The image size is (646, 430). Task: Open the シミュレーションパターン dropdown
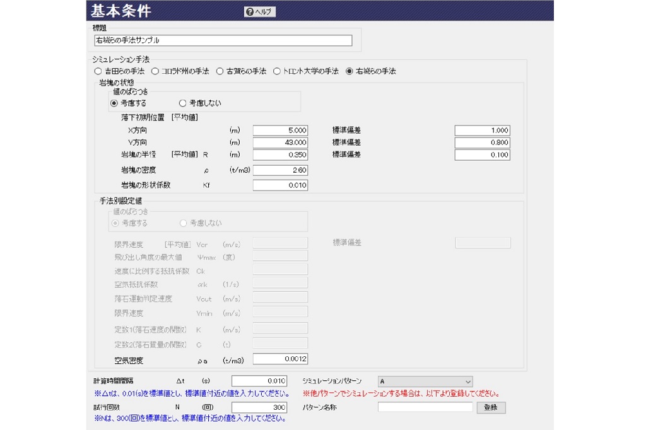pos(425,381)
